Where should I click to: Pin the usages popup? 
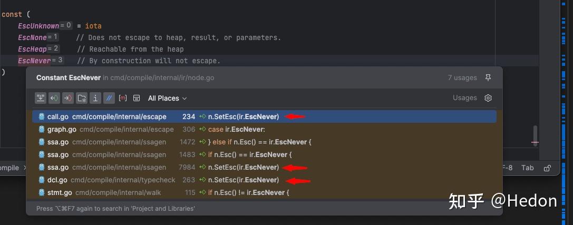[488, 77]
